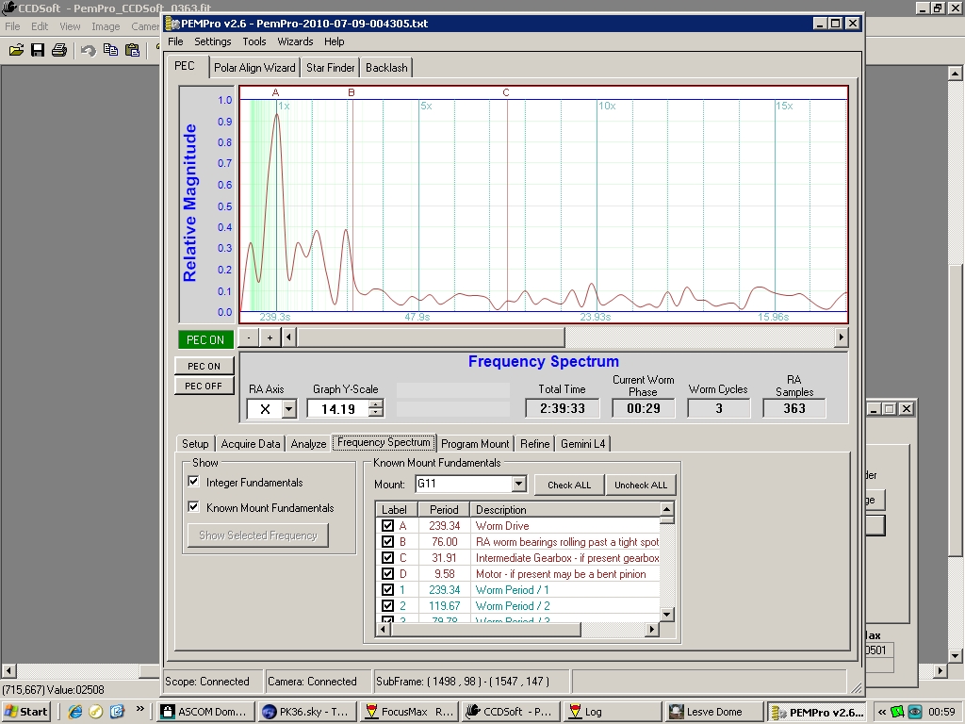965x724 pixels.
Task: Click the plus zoom button under graph
Action: click(x=270, y=337)
